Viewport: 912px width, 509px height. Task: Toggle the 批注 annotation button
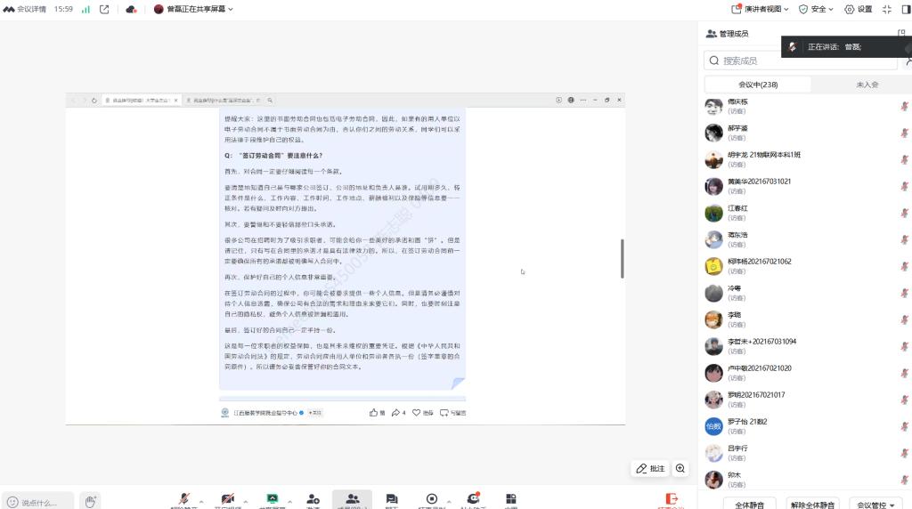(x=650, y=468)
